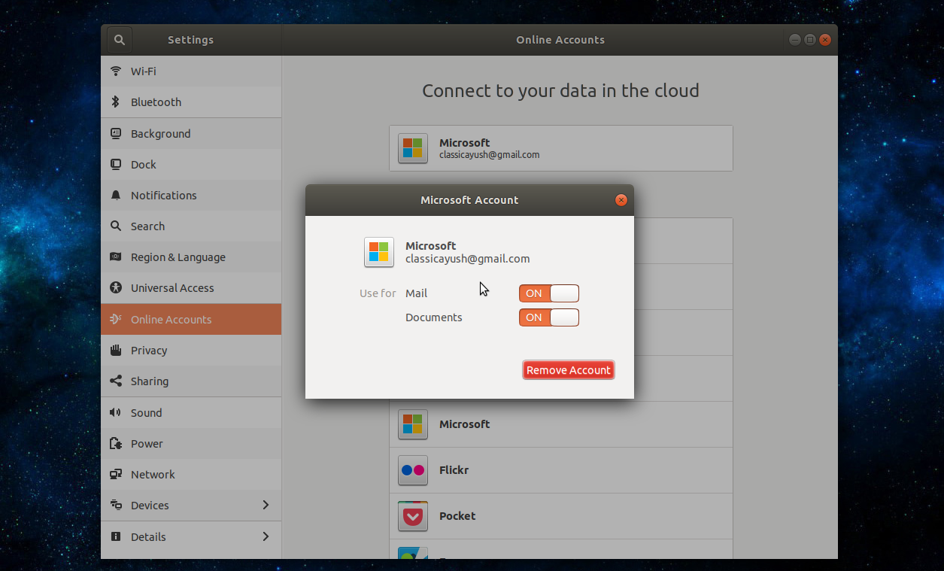Open the Privacy panel
Screen dimensions: 944x571
[191, 350]
